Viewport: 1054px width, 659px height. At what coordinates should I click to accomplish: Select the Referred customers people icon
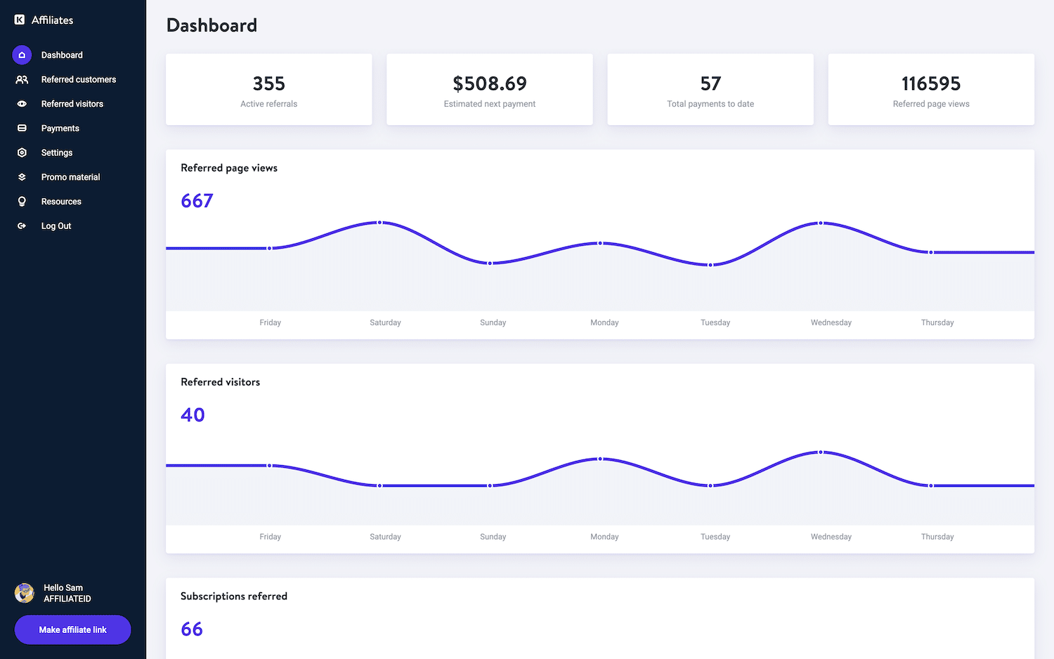pos(22,79)
